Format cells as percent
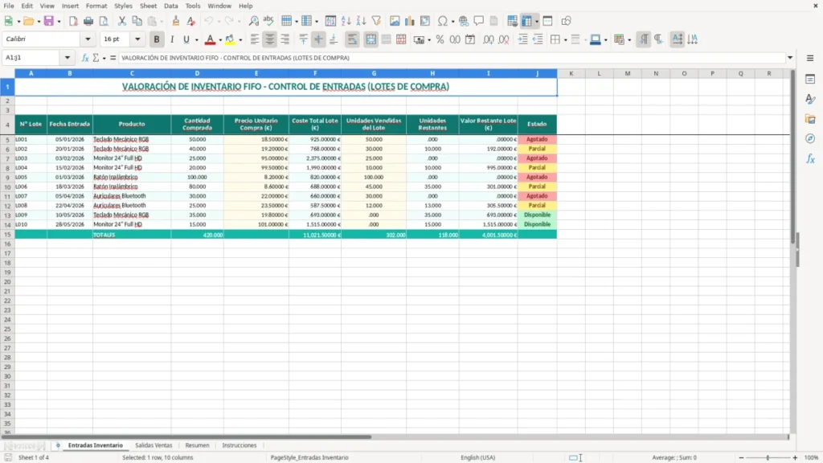Image resolution: width=823 pixels, height=463 pixels. pyautogui.click(x=440, y=39)
